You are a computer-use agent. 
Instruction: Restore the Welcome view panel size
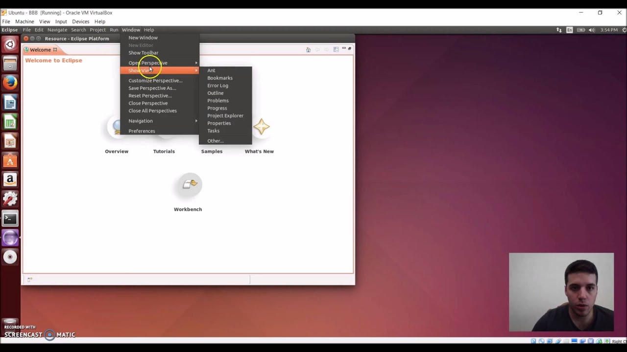[349, 48]
